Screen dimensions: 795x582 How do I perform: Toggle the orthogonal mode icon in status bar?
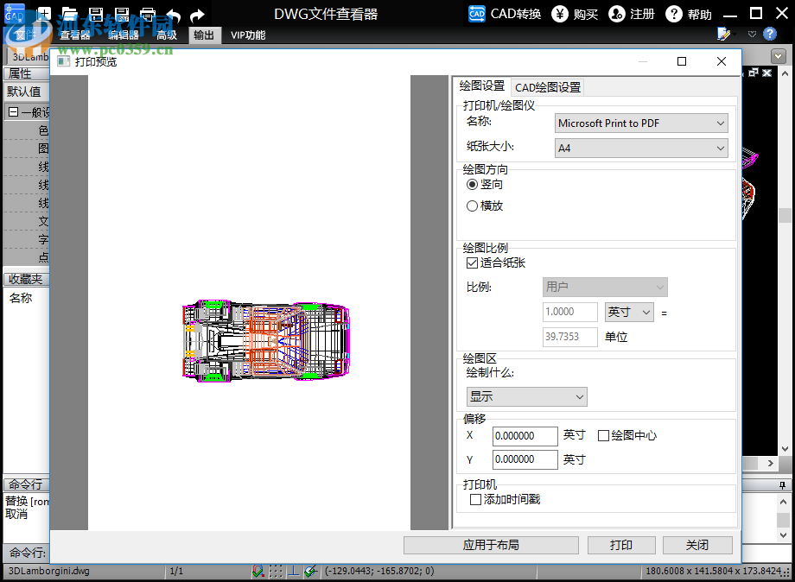294,570
